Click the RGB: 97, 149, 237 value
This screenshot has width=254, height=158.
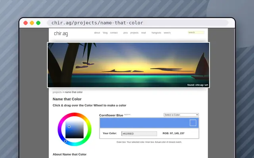click(173, 134)
